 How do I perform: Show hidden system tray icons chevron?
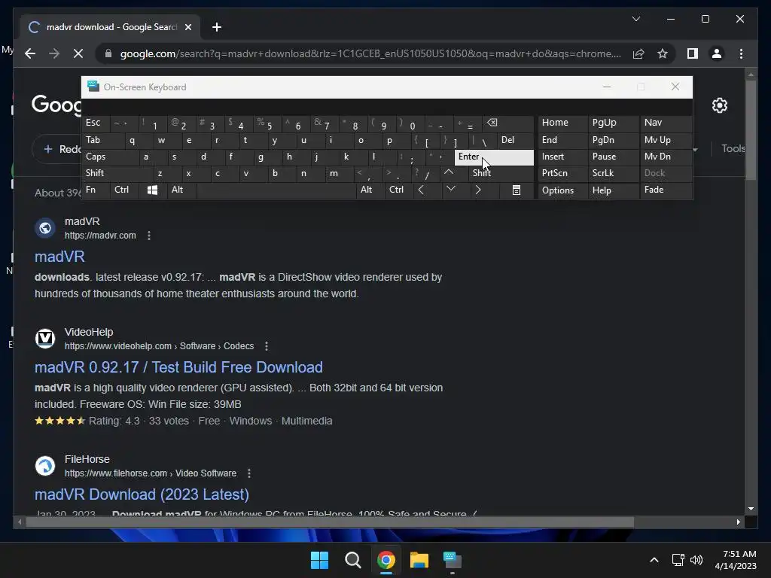click(654, 560)
